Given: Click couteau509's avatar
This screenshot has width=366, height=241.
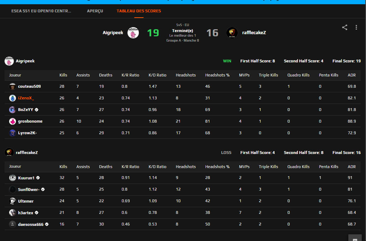Looking at the screenshot, I should pyautogui.click(x=12, y=86).
